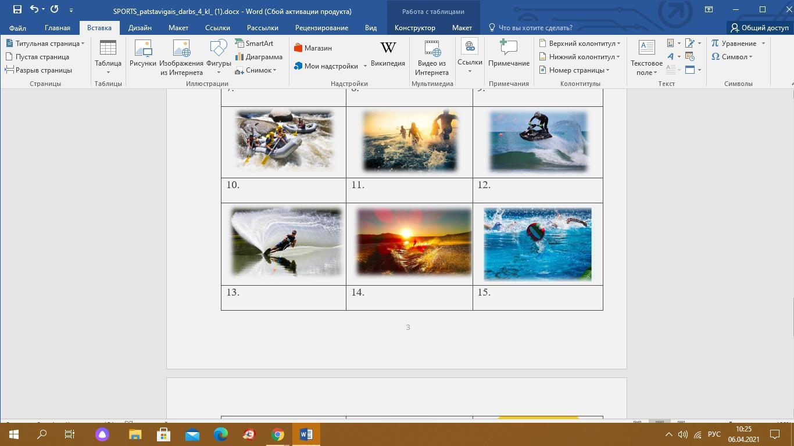Click the Save icon in quick access toolbar

click(17, 9)
